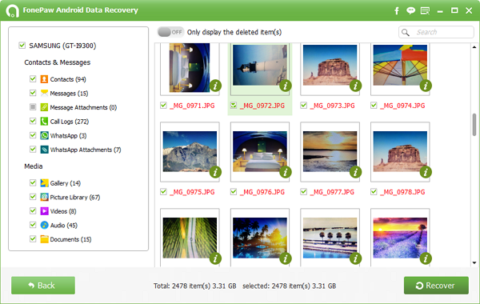
Task: Start recovery with the Recover button
Action: coord(436,286)
